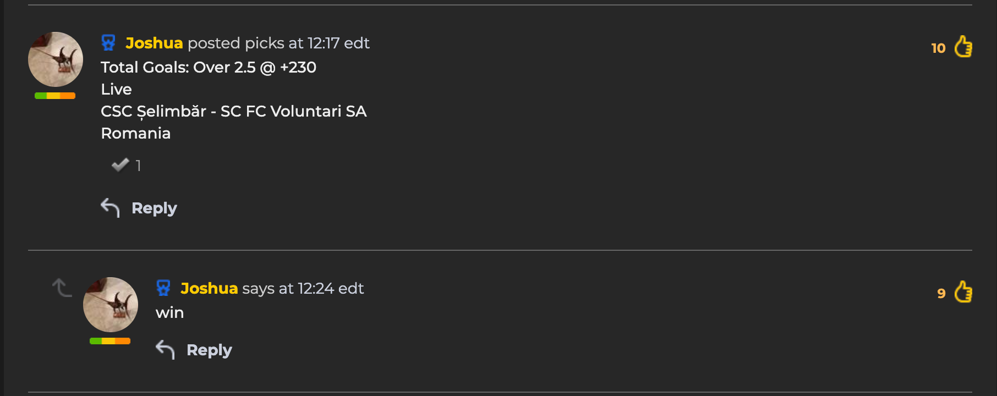Open Joshua's profile from the 12:24 comment username
This screenshot has width=997, height=396.
[x=209, y=288]
